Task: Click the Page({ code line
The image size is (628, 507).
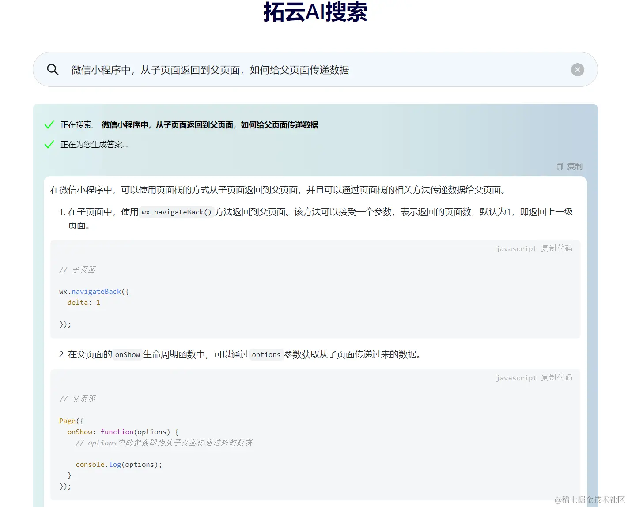Action: [71, 421]
